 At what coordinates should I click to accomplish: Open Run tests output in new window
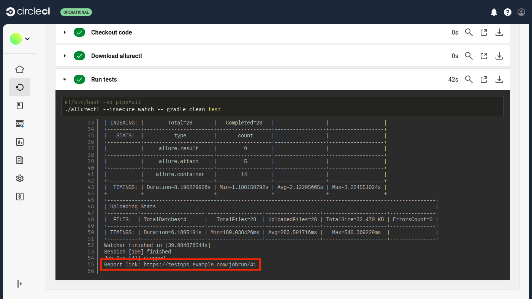coord(484,79)
